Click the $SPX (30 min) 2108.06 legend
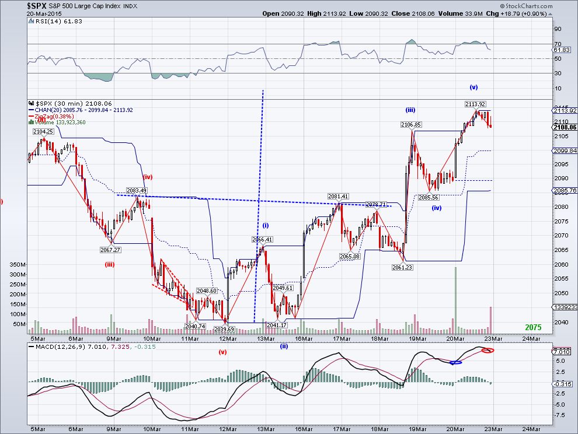The width and height of the screenshot is (578, 434). [x=74, y=103]
